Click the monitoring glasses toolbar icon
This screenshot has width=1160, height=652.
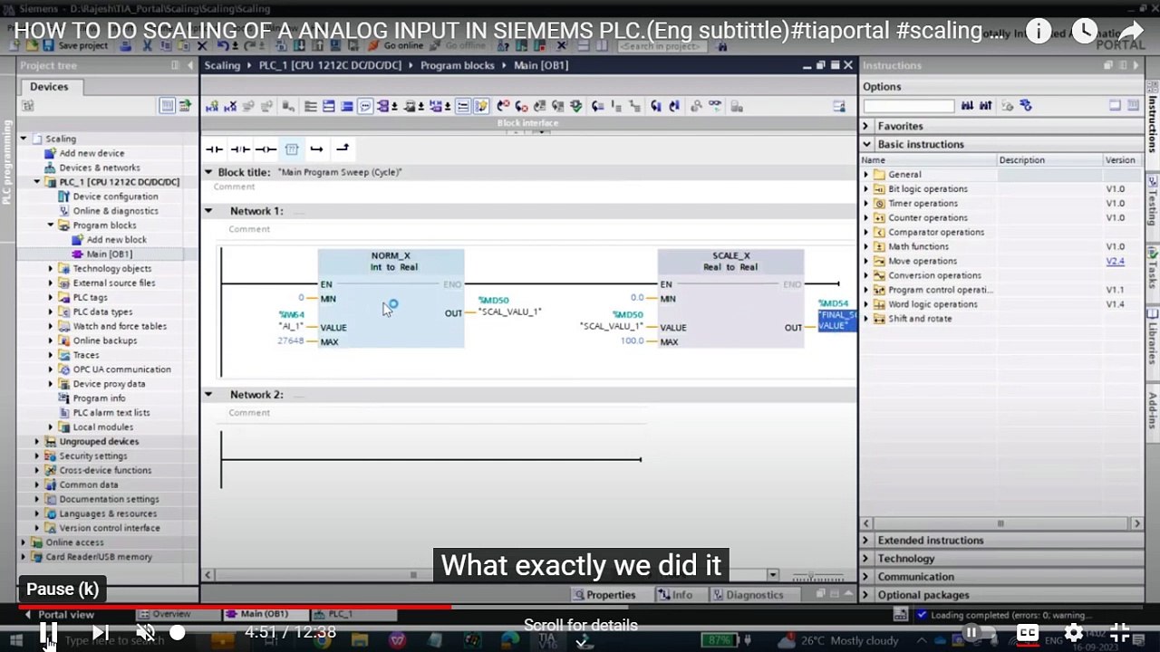point(715,106)
